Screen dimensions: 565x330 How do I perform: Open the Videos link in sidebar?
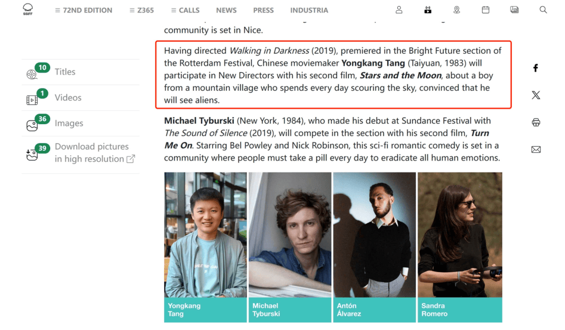(68, 98)
